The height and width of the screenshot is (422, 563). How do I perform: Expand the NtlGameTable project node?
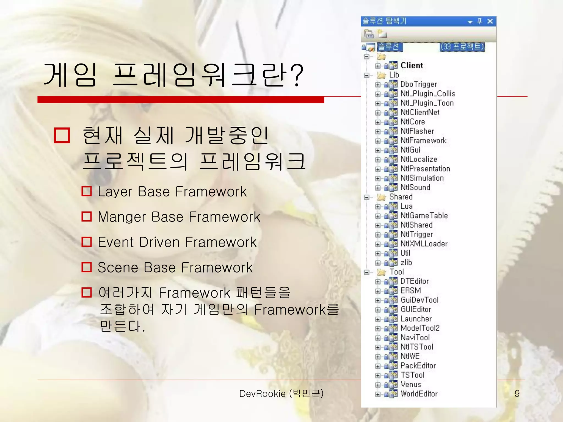coord(378,216)
